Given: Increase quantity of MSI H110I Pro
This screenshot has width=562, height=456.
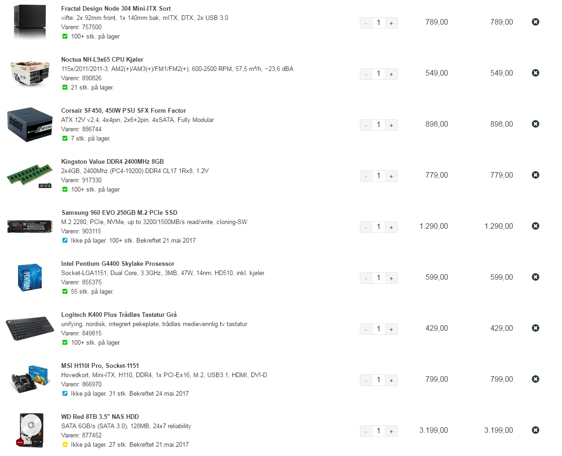Looking at the screenshot, I should tap(391, 380).
